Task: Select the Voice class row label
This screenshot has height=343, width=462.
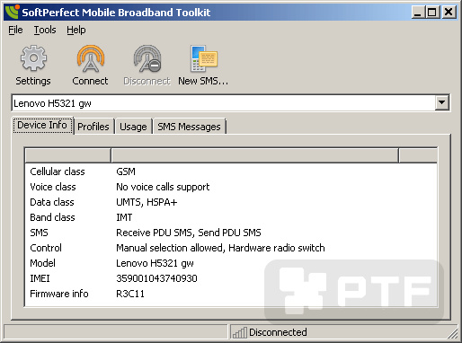Action: (x=53, y=187)
